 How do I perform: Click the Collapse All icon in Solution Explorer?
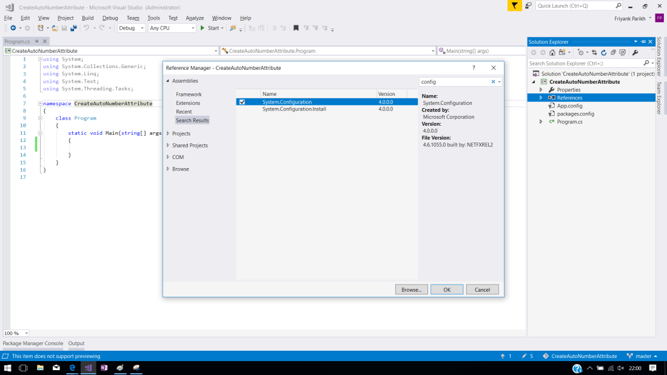click(x=614, y=53)
